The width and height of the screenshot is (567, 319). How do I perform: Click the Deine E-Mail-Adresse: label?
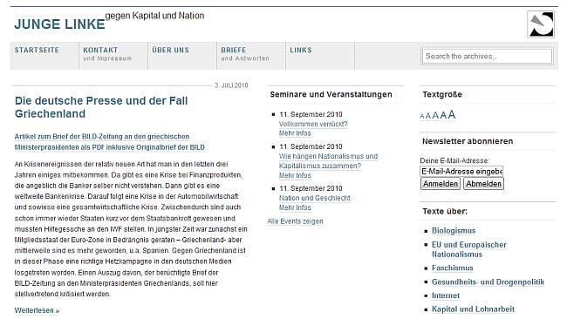454,160
